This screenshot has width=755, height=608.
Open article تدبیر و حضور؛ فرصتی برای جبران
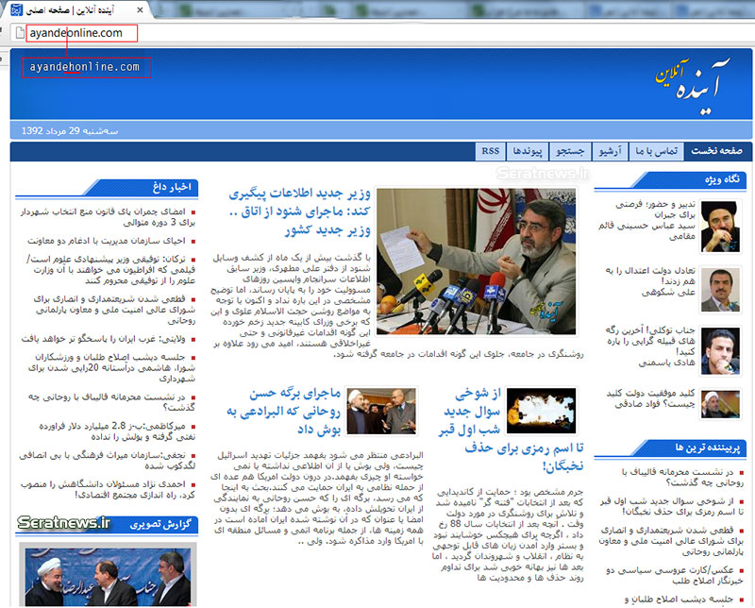[646, 220]
